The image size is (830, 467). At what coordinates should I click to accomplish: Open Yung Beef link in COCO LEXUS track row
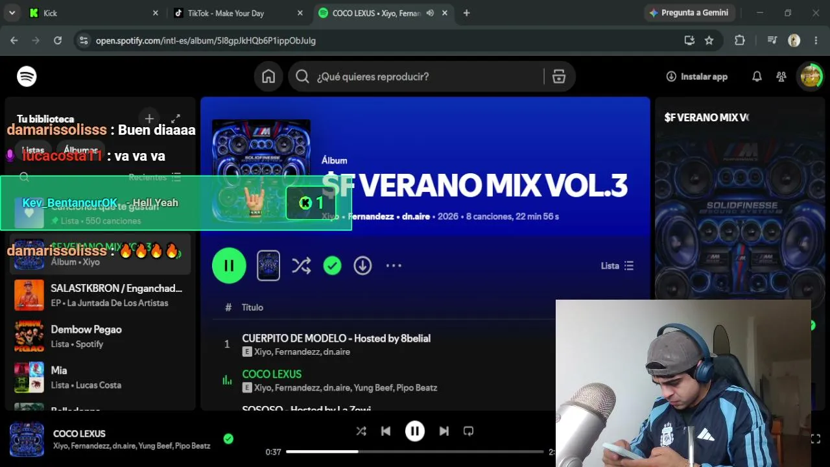(373, 388)
